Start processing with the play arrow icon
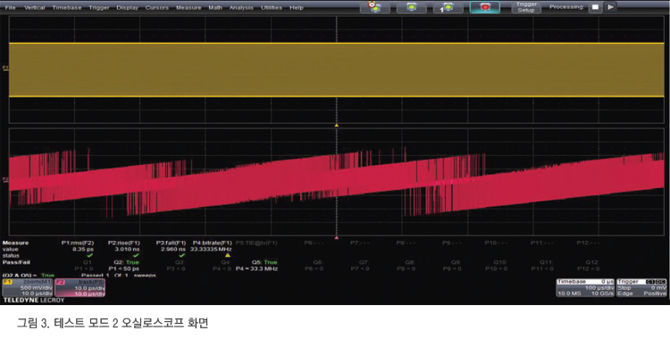Viewport: 670px width, 339px height. coord(611,7)
